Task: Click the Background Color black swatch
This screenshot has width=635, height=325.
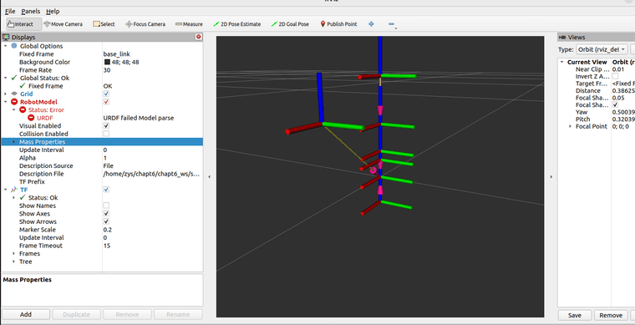Action: pos(107,62)
